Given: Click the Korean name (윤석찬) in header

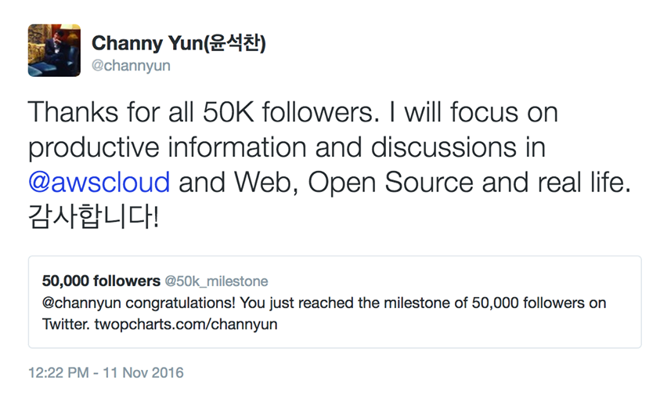Looking at the screenshot, I should pyautogui.click(x=234, y=43).
